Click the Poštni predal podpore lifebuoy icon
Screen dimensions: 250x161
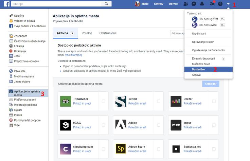point(11,120)
